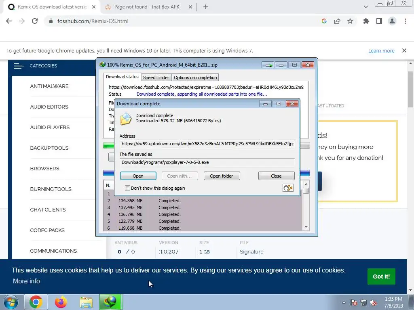The width and height of the screenshot is (414, 310).
Task: Click the download Address field
Action: [x=207, y=144]
